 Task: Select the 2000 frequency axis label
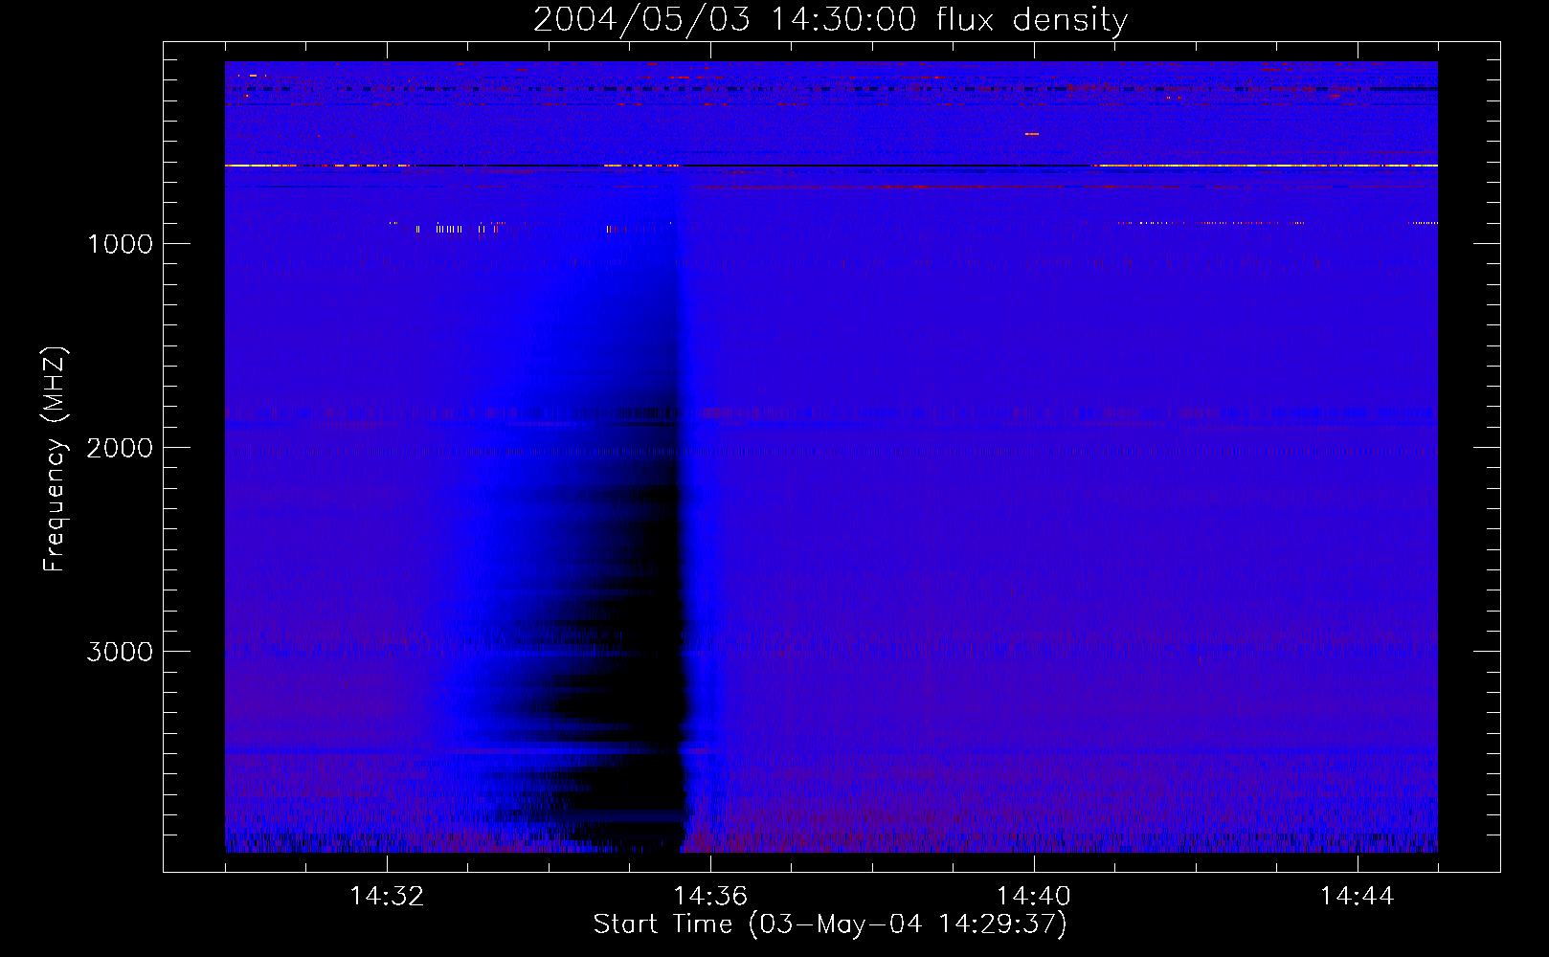point(120,448)
